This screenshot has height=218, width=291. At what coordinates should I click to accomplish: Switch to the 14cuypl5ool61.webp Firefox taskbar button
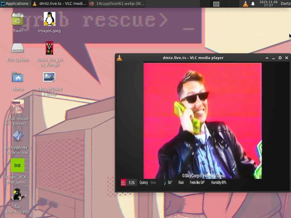tap(117, 3)
